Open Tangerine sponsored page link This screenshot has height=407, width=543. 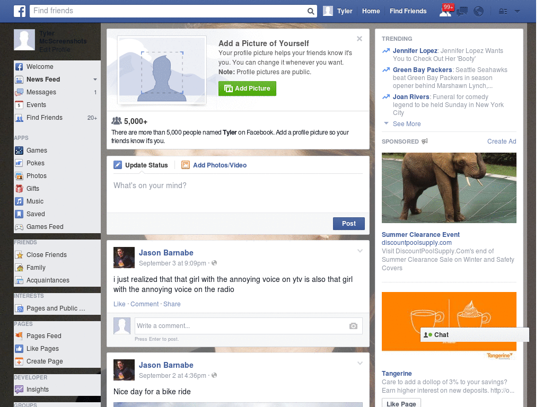pos(397,374)
